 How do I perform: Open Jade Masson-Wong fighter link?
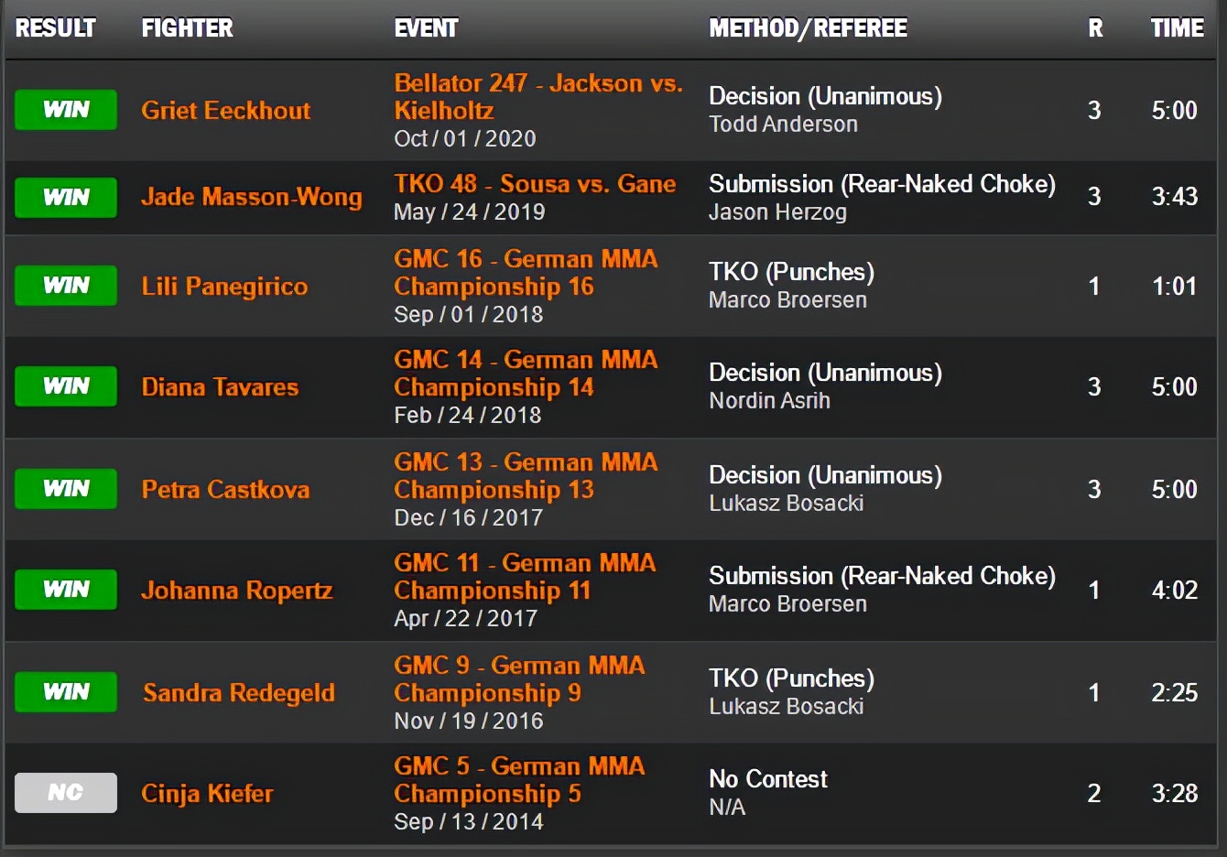point(251,197)
